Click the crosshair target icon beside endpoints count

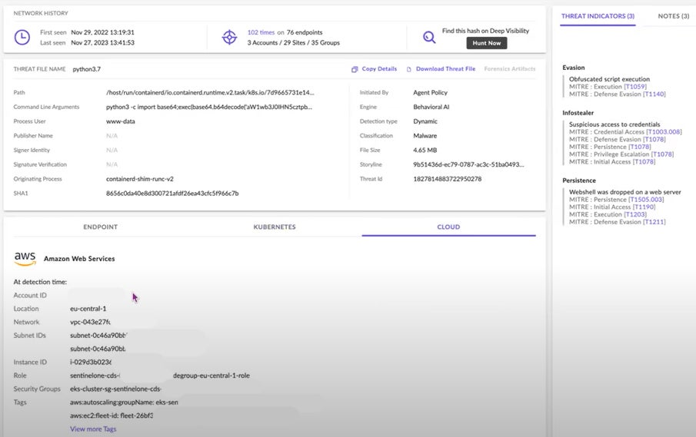(228, 37)
